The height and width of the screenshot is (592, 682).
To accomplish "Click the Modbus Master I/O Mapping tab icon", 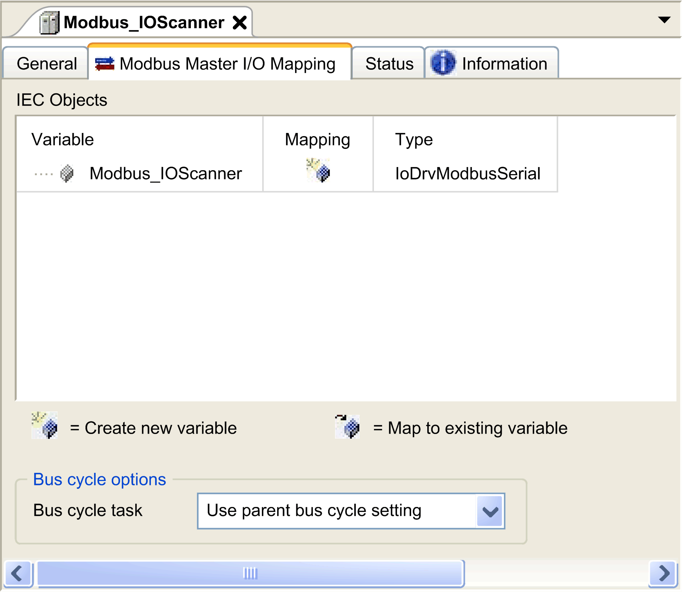I will pos(105,63).
